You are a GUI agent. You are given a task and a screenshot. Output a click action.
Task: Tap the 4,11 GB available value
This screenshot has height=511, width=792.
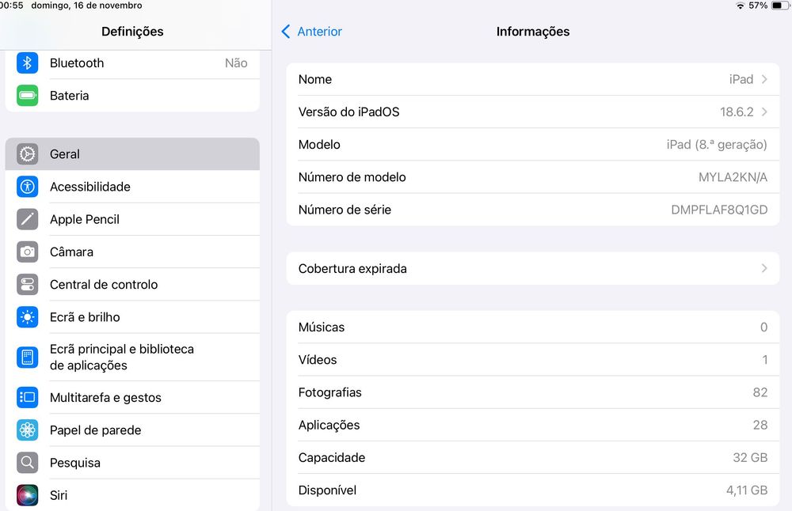tap(747, 490)
